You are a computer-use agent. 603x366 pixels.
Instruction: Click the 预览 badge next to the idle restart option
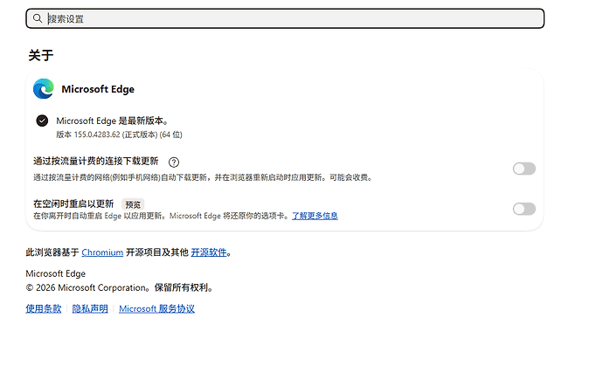(133, 204)
